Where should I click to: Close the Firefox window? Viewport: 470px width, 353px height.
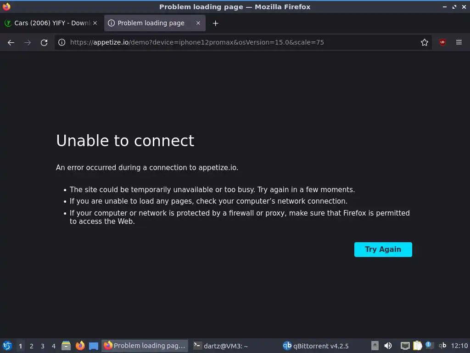coord(464,6)
